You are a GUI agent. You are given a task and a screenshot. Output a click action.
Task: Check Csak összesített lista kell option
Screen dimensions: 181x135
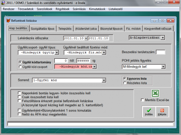[x=19, y=97]
